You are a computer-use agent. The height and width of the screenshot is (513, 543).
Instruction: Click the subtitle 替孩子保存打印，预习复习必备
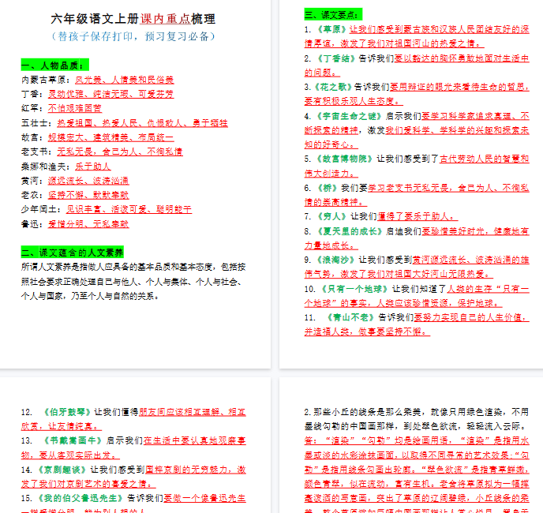tap(133, 36)
